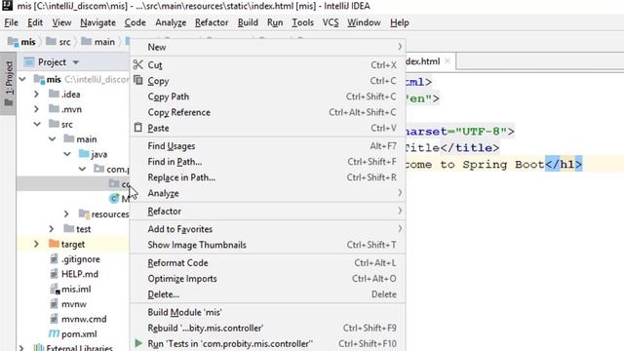This screenshot has height=351, width=624.
Task: Open the Refactor submenu in context menu
Action: [x=267, y=211]
